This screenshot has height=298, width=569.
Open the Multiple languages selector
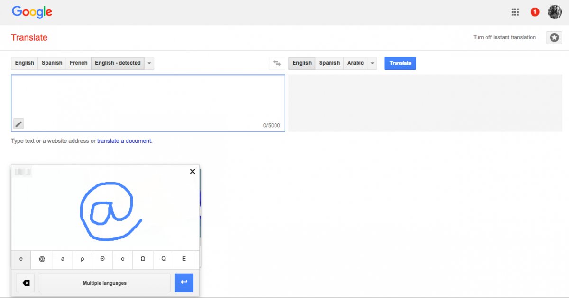click(104, 283)
